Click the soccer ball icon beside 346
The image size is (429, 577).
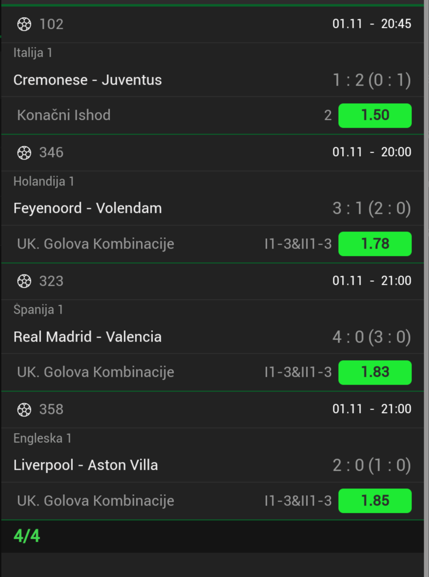pyautogui.click(x=24, y=153)
